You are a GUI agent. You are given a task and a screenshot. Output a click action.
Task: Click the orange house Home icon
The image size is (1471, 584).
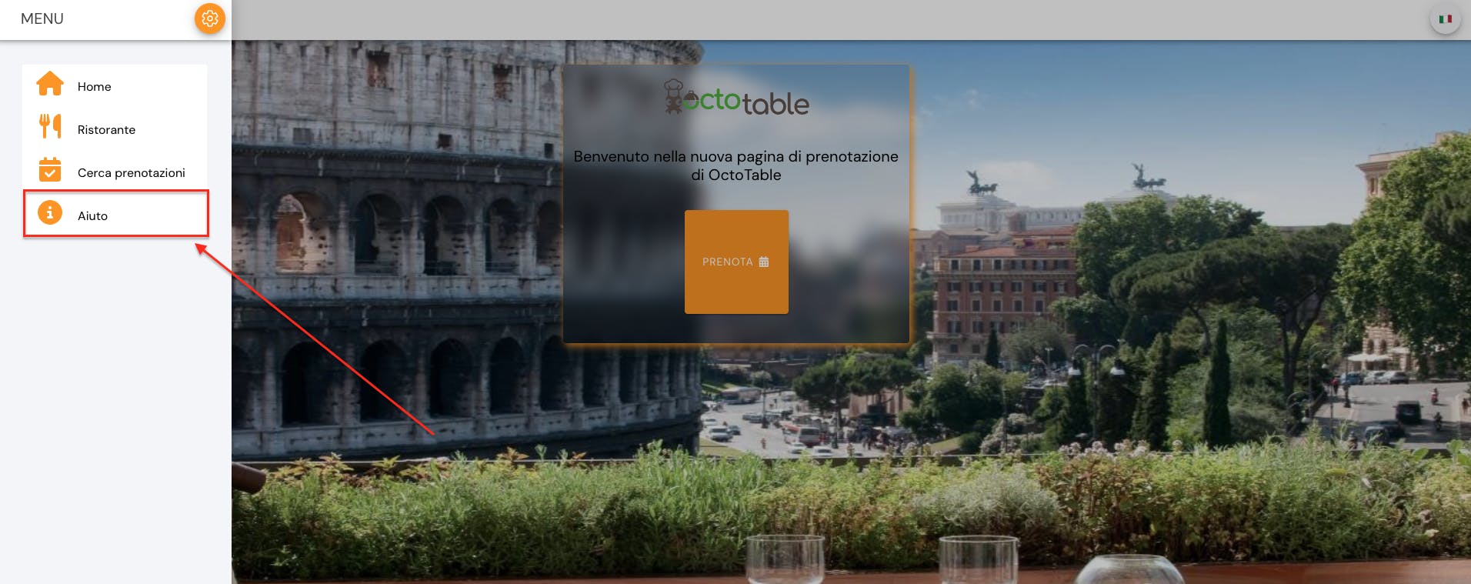(x=50, y=83)
